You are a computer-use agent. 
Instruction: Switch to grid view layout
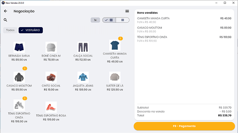tap(109, 20)
